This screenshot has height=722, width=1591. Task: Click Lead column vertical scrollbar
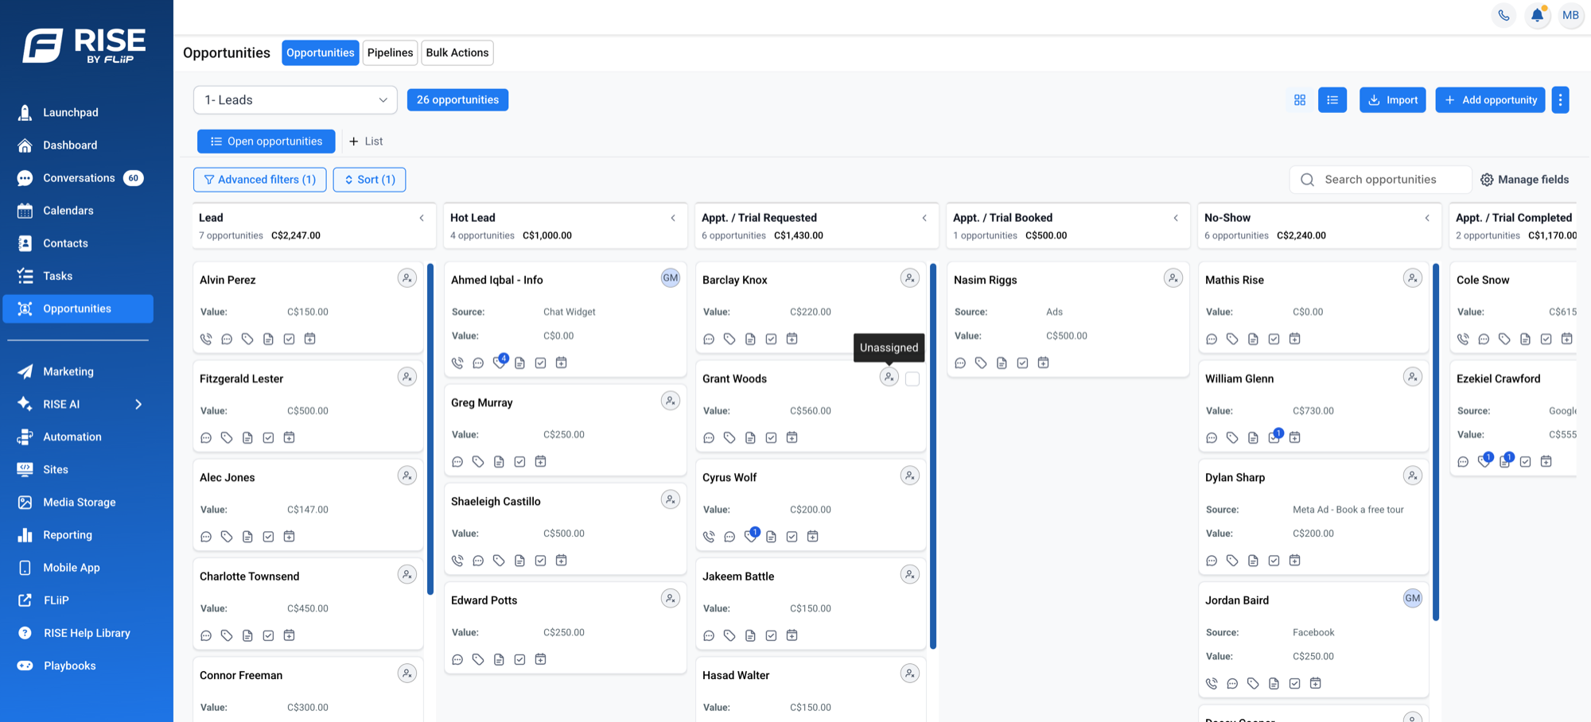pyautogui.click(x=430, y=429)
